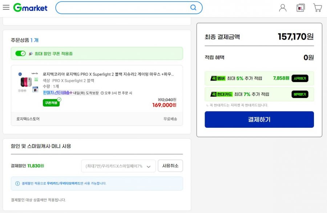Click the 169,000원 discounted price
This screenshot has height=213, width=327.
pyautogui.click(x=164, y=105)
